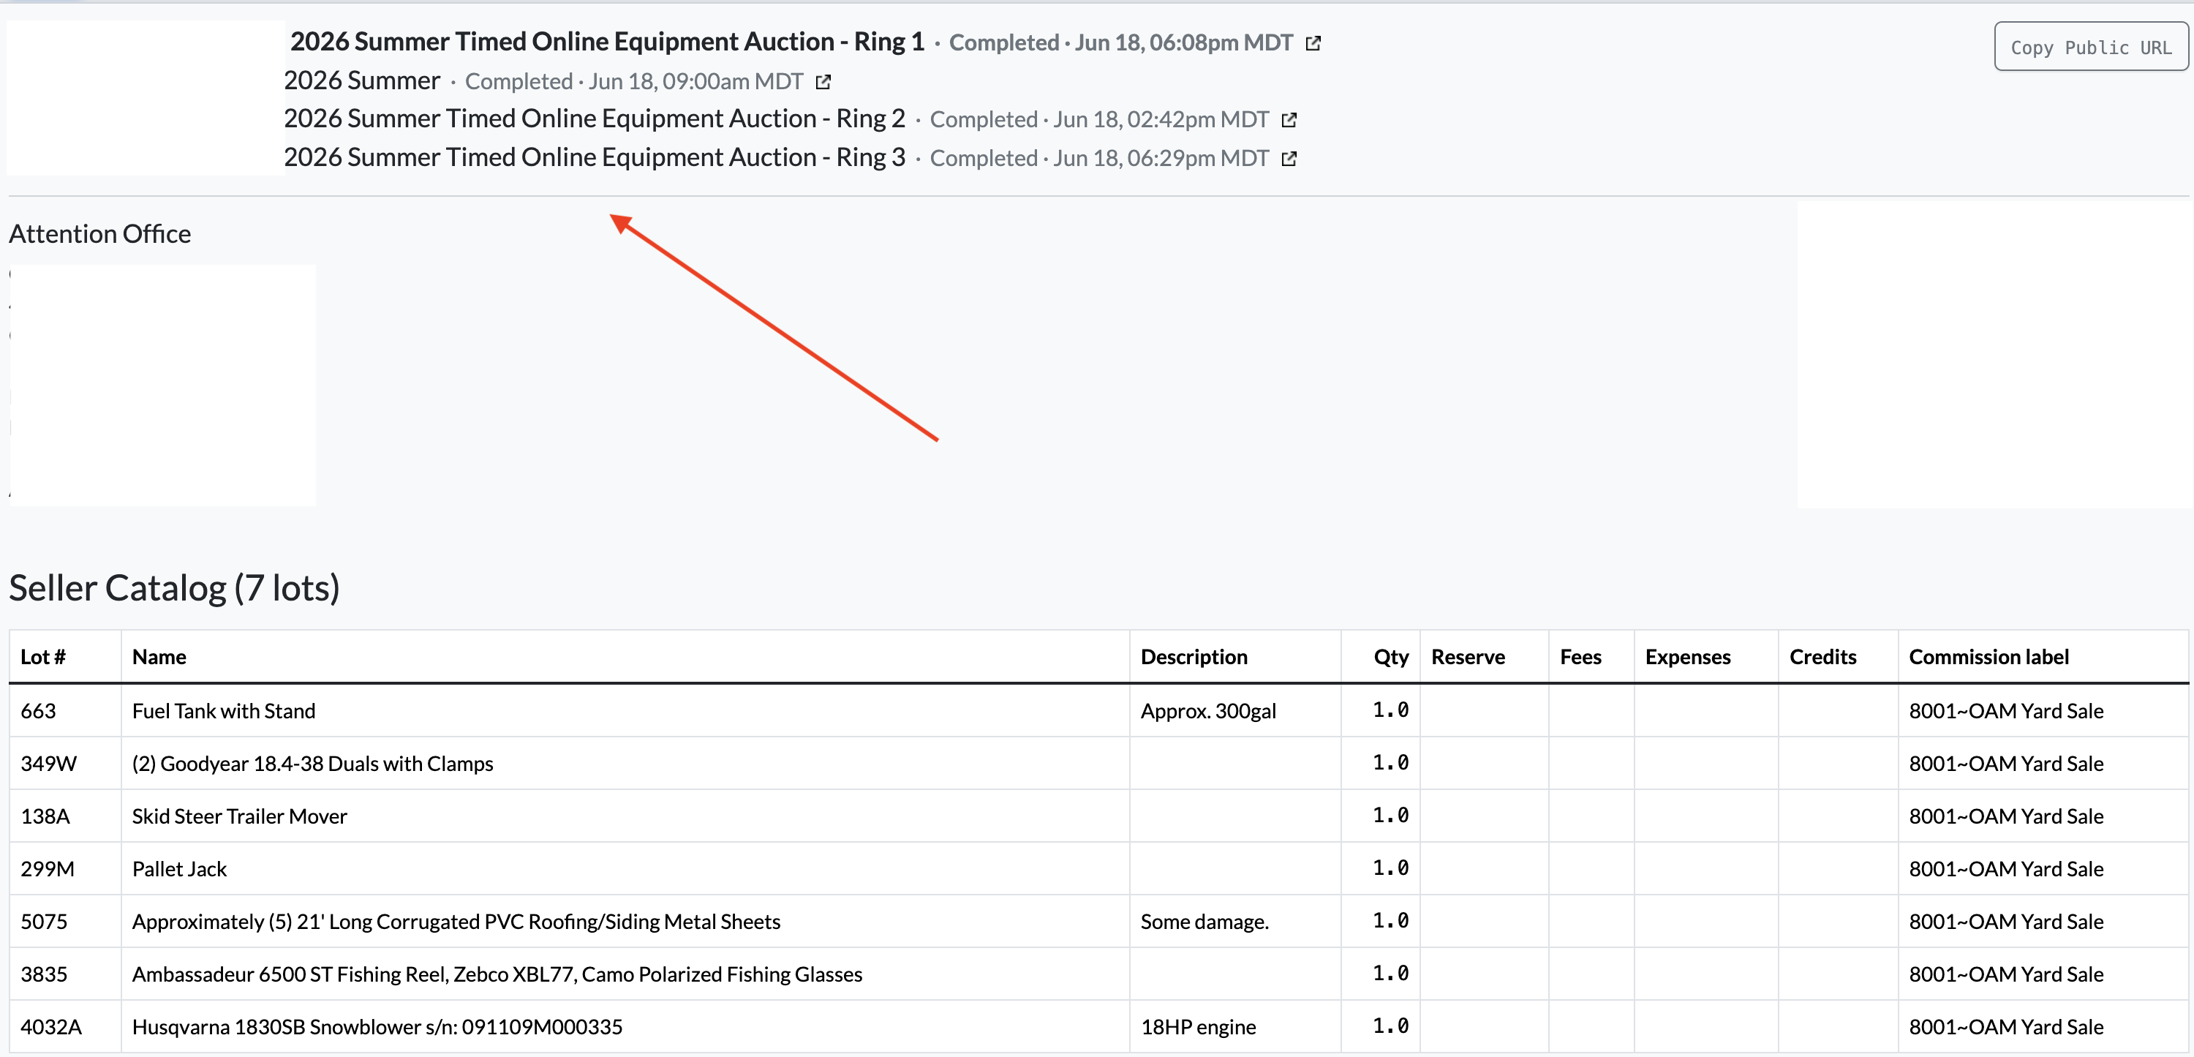Open external link icon for Ring 2 auction
2194x1057 pixels.
(x=1289, y=120)
